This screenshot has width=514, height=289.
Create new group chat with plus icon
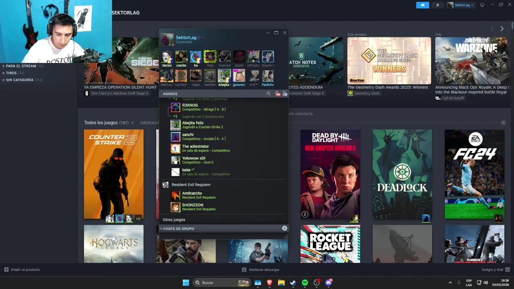point(284,228)
